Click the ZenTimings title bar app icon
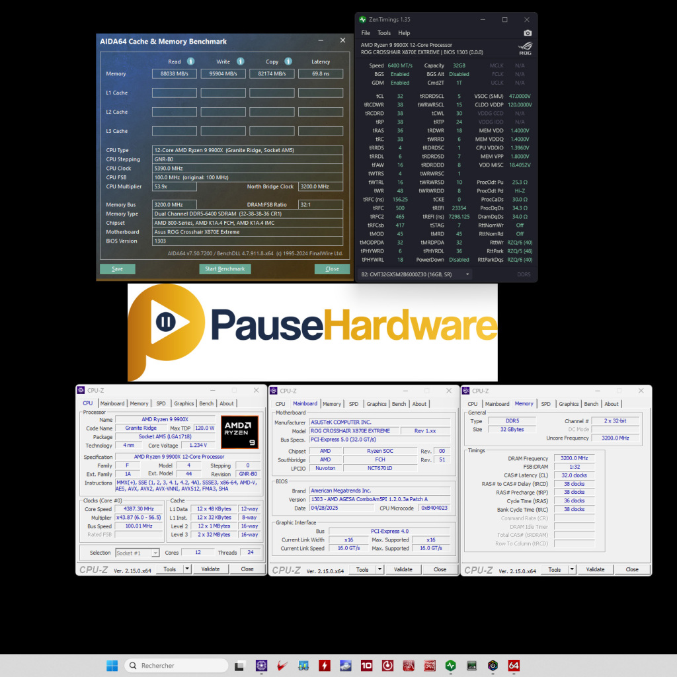This screenshot has height=677, width=677. (x=363, y=19)
